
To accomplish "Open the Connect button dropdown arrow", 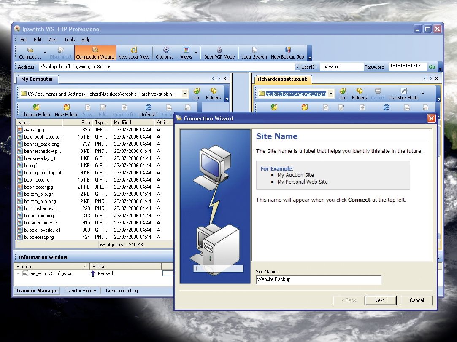I will pos(45,53).
